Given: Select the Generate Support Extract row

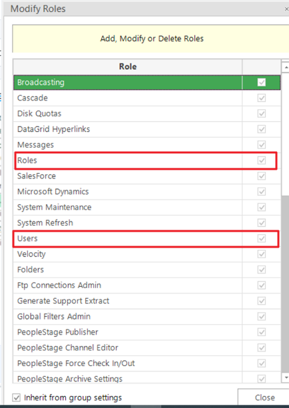Looking at the screenshot, I should (147, 301).
